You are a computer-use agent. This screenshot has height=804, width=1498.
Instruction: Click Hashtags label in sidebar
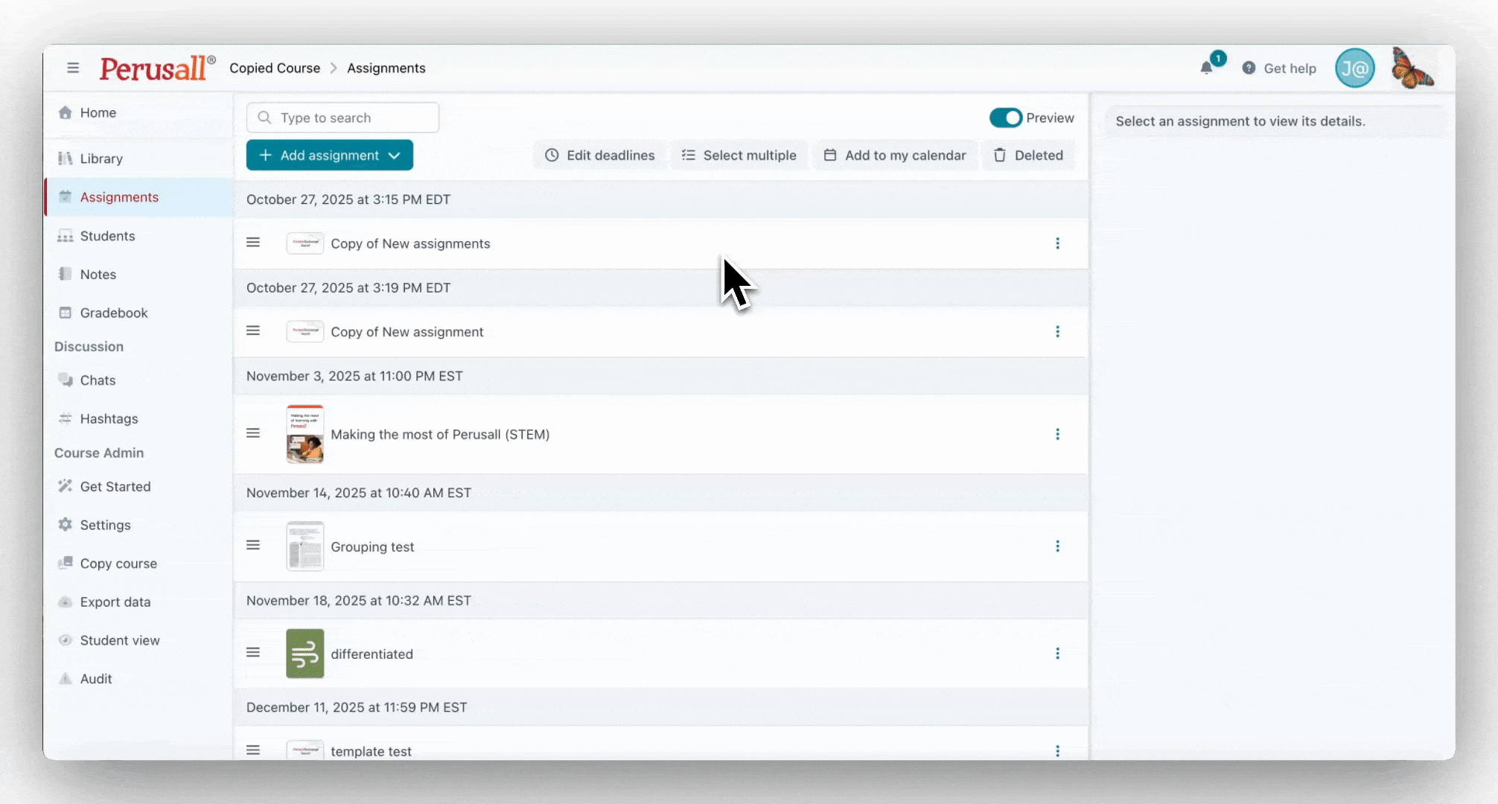(109, 418)
